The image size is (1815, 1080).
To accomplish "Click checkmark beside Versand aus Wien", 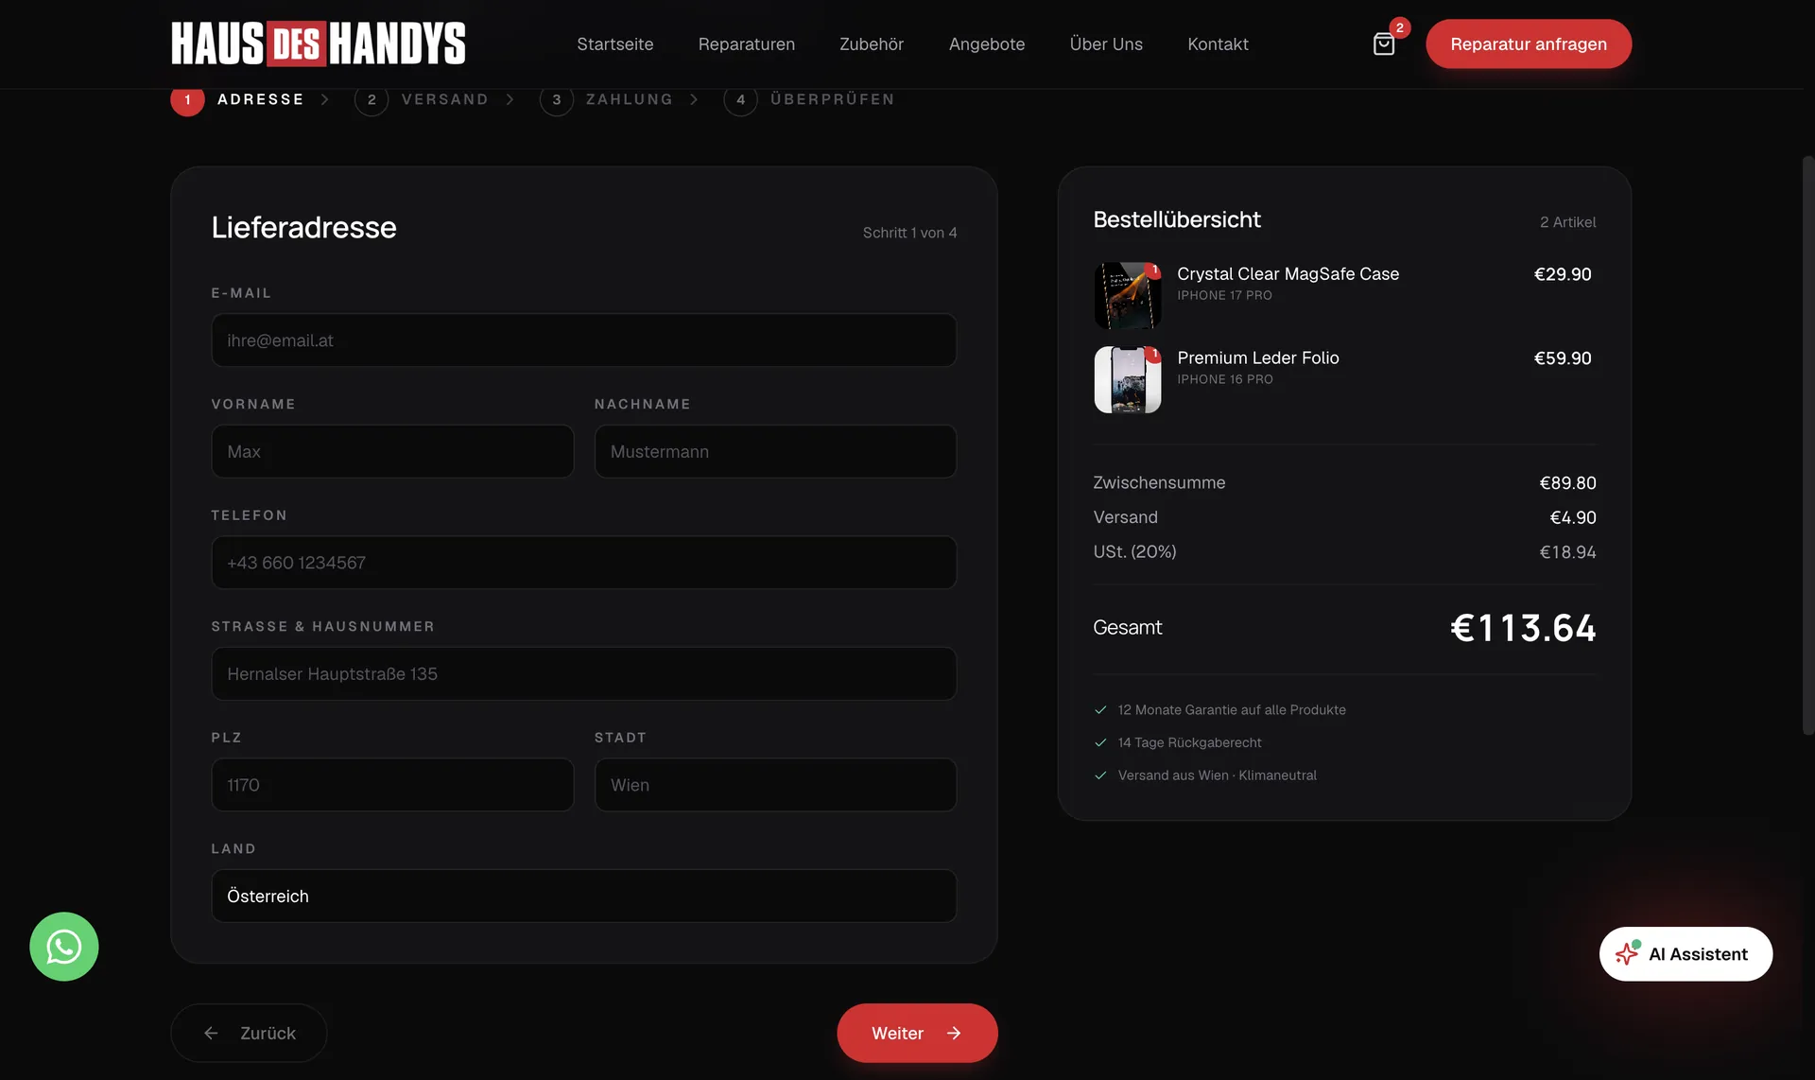I will coord(1100,775).
